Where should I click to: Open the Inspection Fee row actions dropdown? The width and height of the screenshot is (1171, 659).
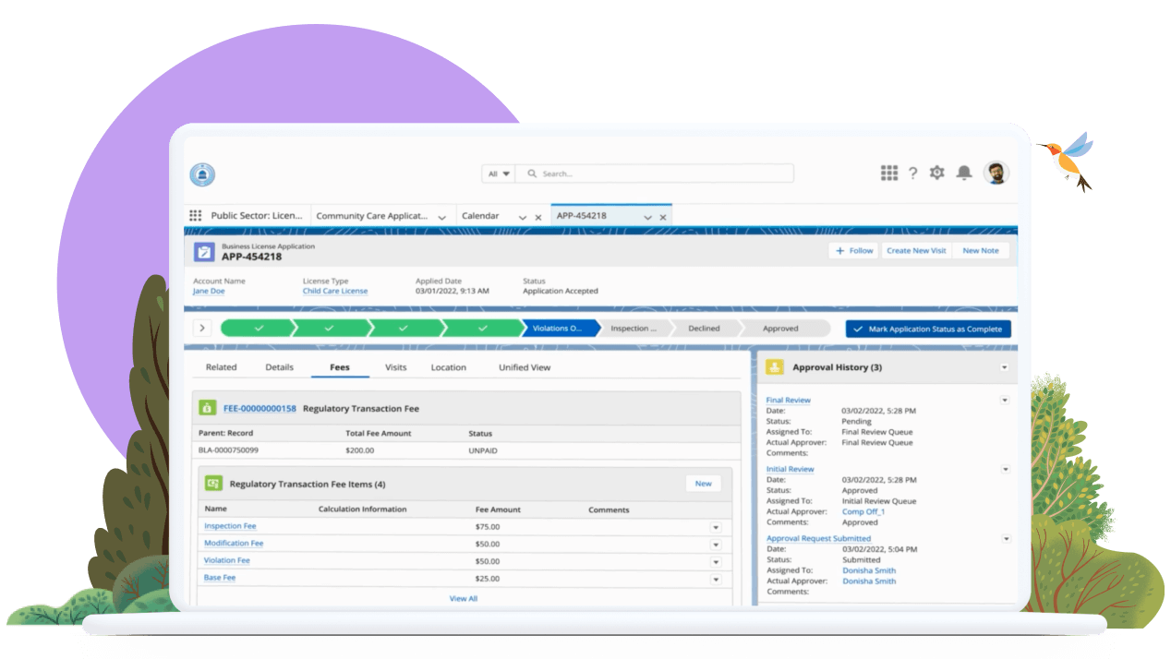[x=715, y=527]
